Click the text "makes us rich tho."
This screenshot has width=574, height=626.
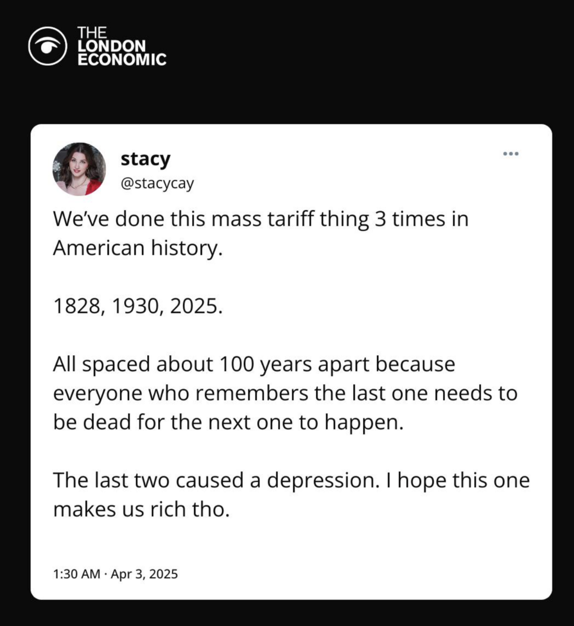pos(141,509)
